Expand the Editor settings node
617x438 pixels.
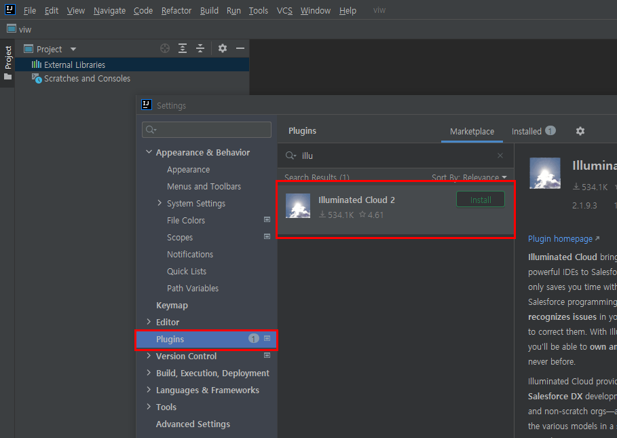tap(149, 322)
